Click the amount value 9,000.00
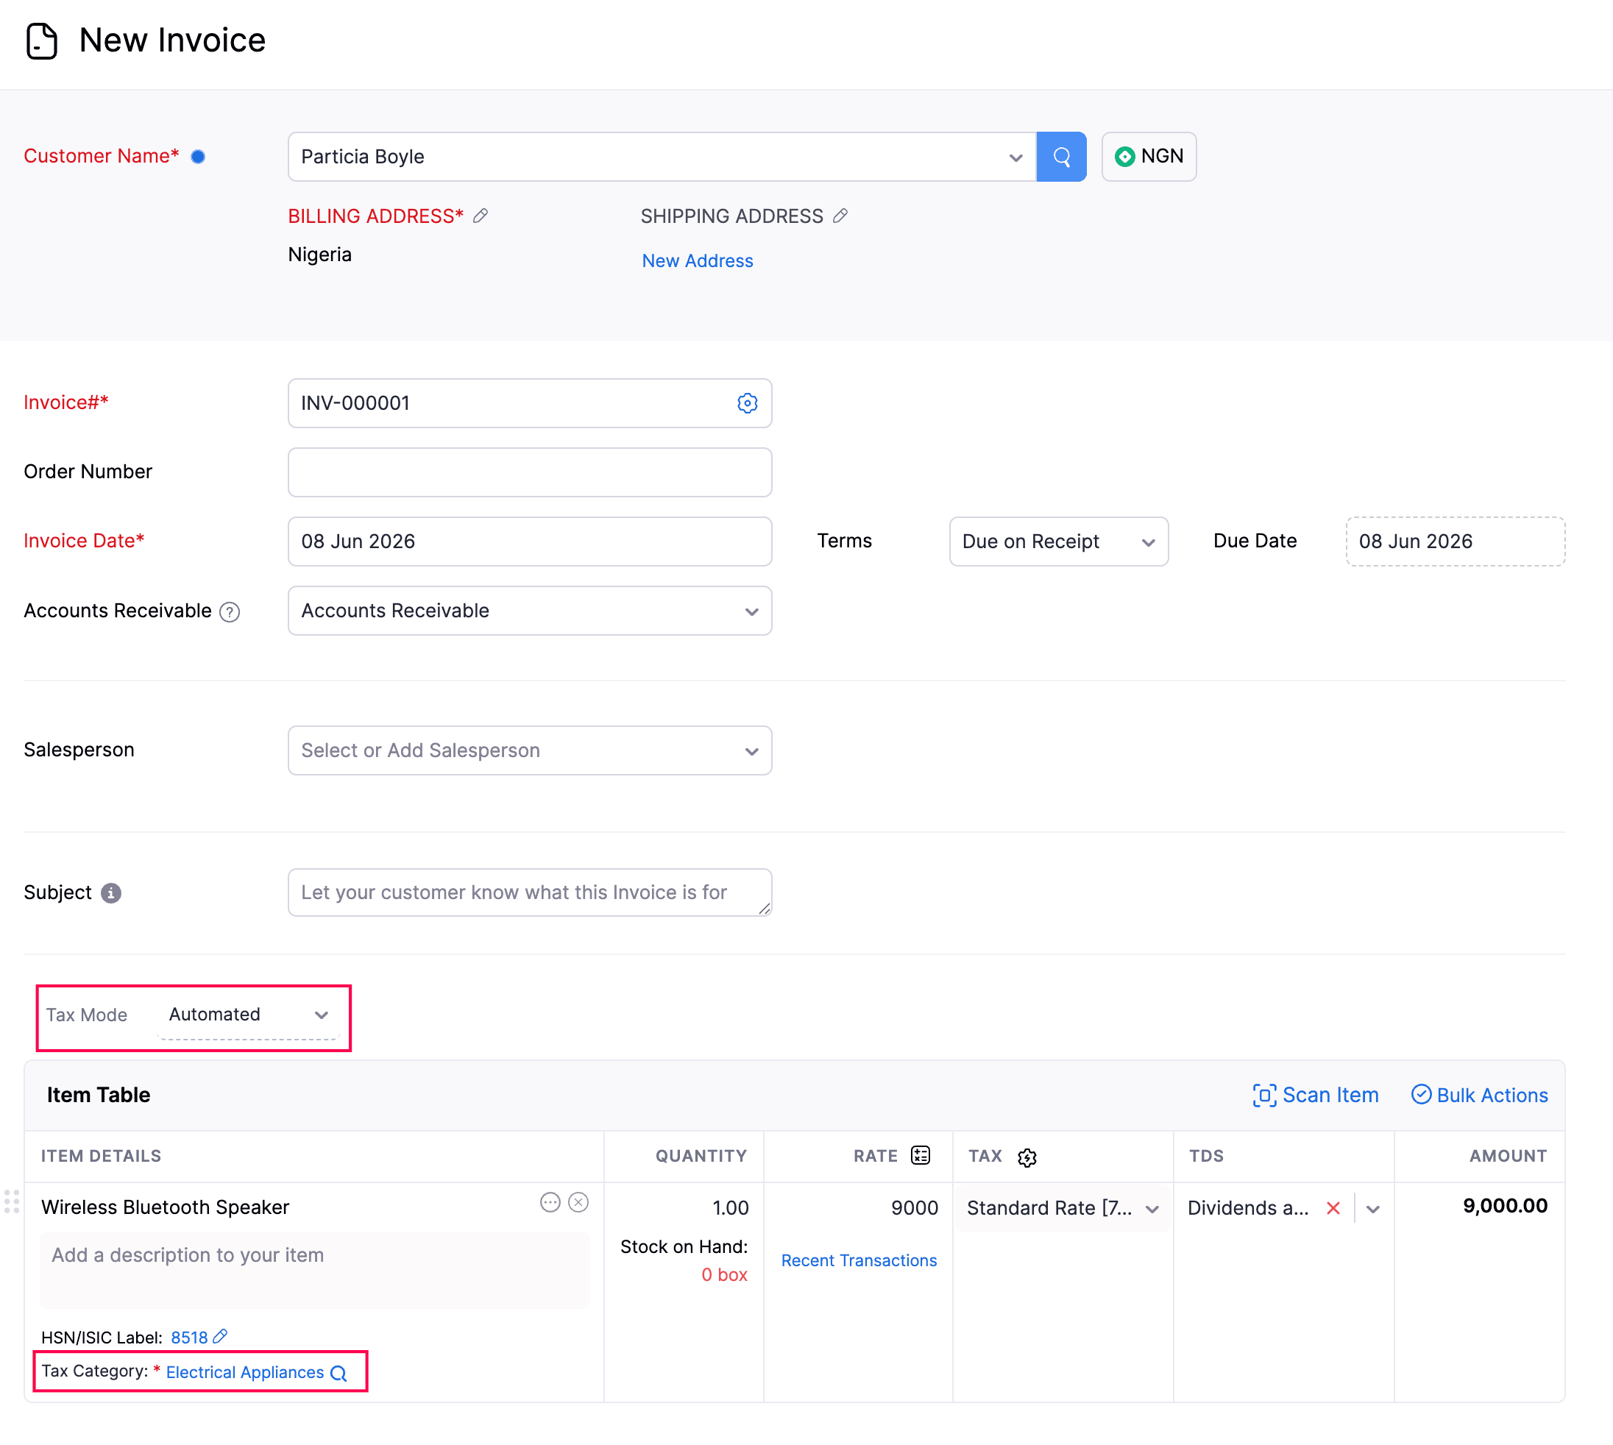1613x1445 pixels. (1505, 1206)
